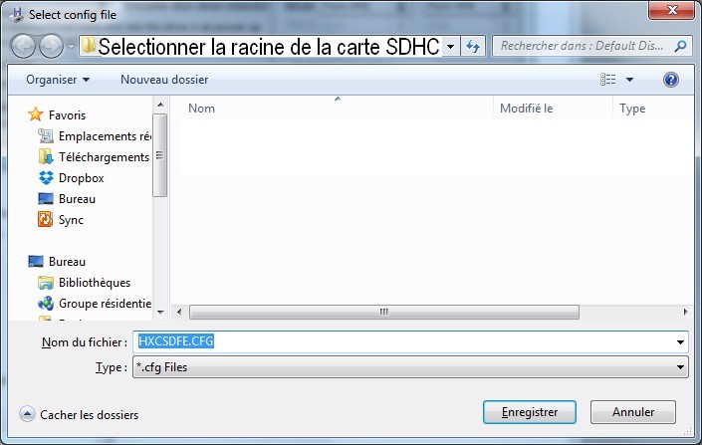Click the Annuler button
Screen dimensions: 702x445
point(633,412)
